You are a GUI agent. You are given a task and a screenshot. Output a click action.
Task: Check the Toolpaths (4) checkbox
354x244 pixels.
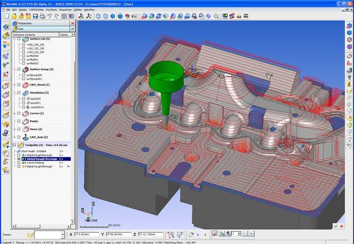coord(15,145)
